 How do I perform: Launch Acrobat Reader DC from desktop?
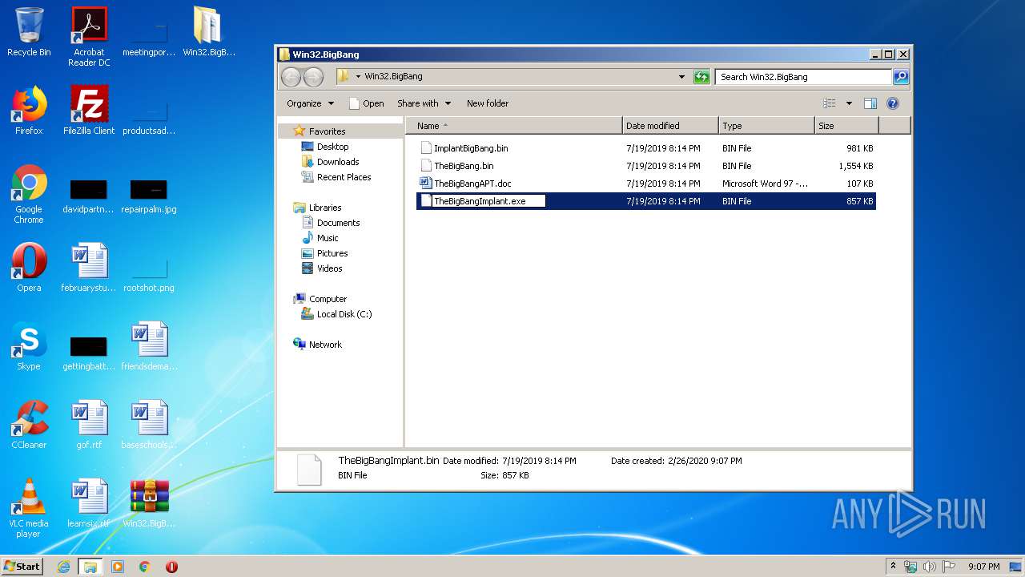point(89,36)
